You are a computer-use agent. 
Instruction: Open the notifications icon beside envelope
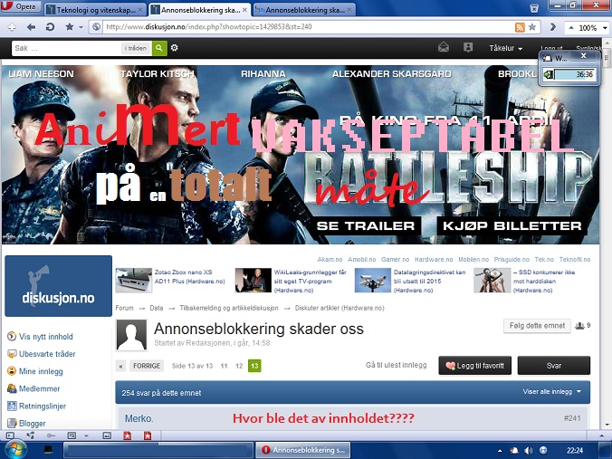[x=468, y=48]
